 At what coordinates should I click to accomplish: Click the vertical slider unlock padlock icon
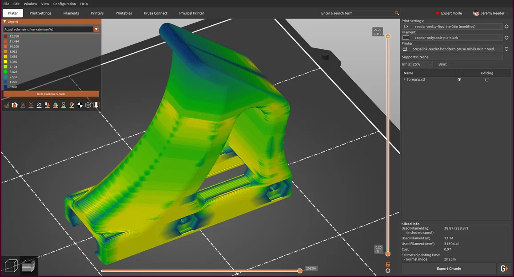click(388, 264)
